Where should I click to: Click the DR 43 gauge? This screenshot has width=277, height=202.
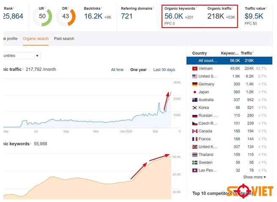click(x=66, y=16)
